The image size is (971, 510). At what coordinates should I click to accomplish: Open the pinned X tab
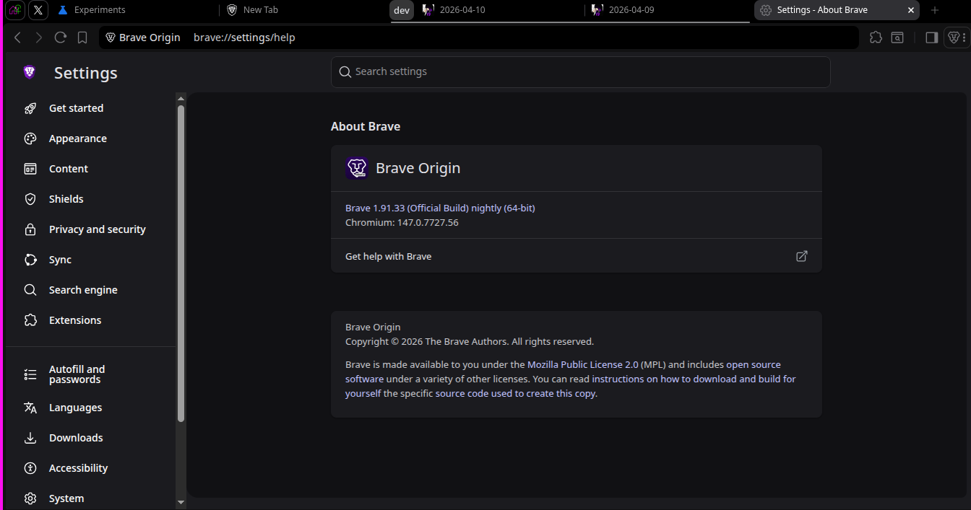click(38, 10)
